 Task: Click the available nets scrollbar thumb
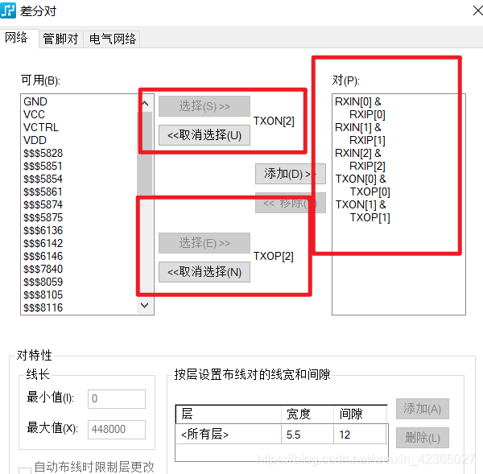[144, 153]
